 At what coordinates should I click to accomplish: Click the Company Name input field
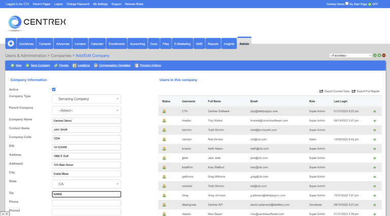(86, 121)
